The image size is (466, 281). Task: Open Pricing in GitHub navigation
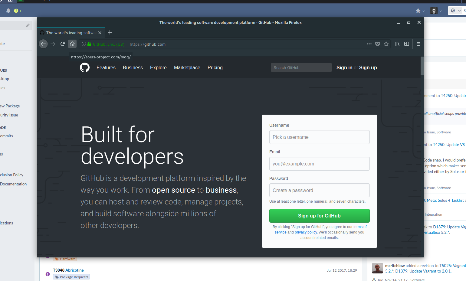pyautogui.click(x=215, y=67)
